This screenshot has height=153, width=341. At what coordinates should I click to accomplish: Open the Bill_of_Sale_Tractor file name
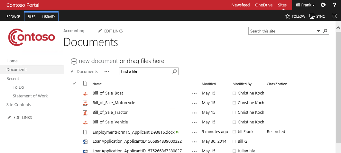click(x=110, y=113)
